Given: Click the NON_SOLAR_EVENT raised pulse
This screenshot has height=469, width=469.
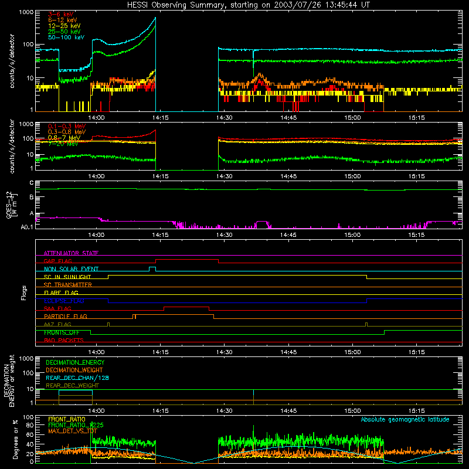Looking at the screenshot, I should [x=152, y=267].
